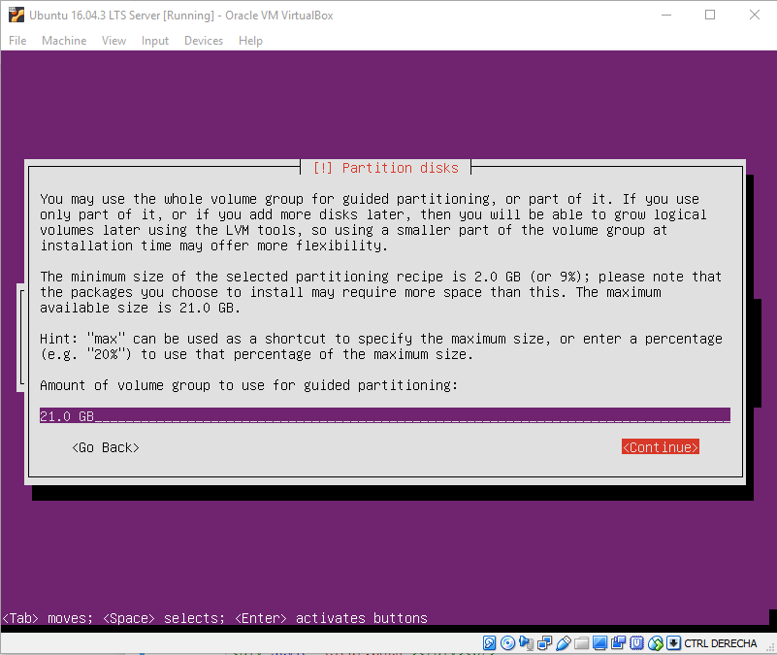
Task: Click the USB devices status icon
Action: (x=563, y=643)
